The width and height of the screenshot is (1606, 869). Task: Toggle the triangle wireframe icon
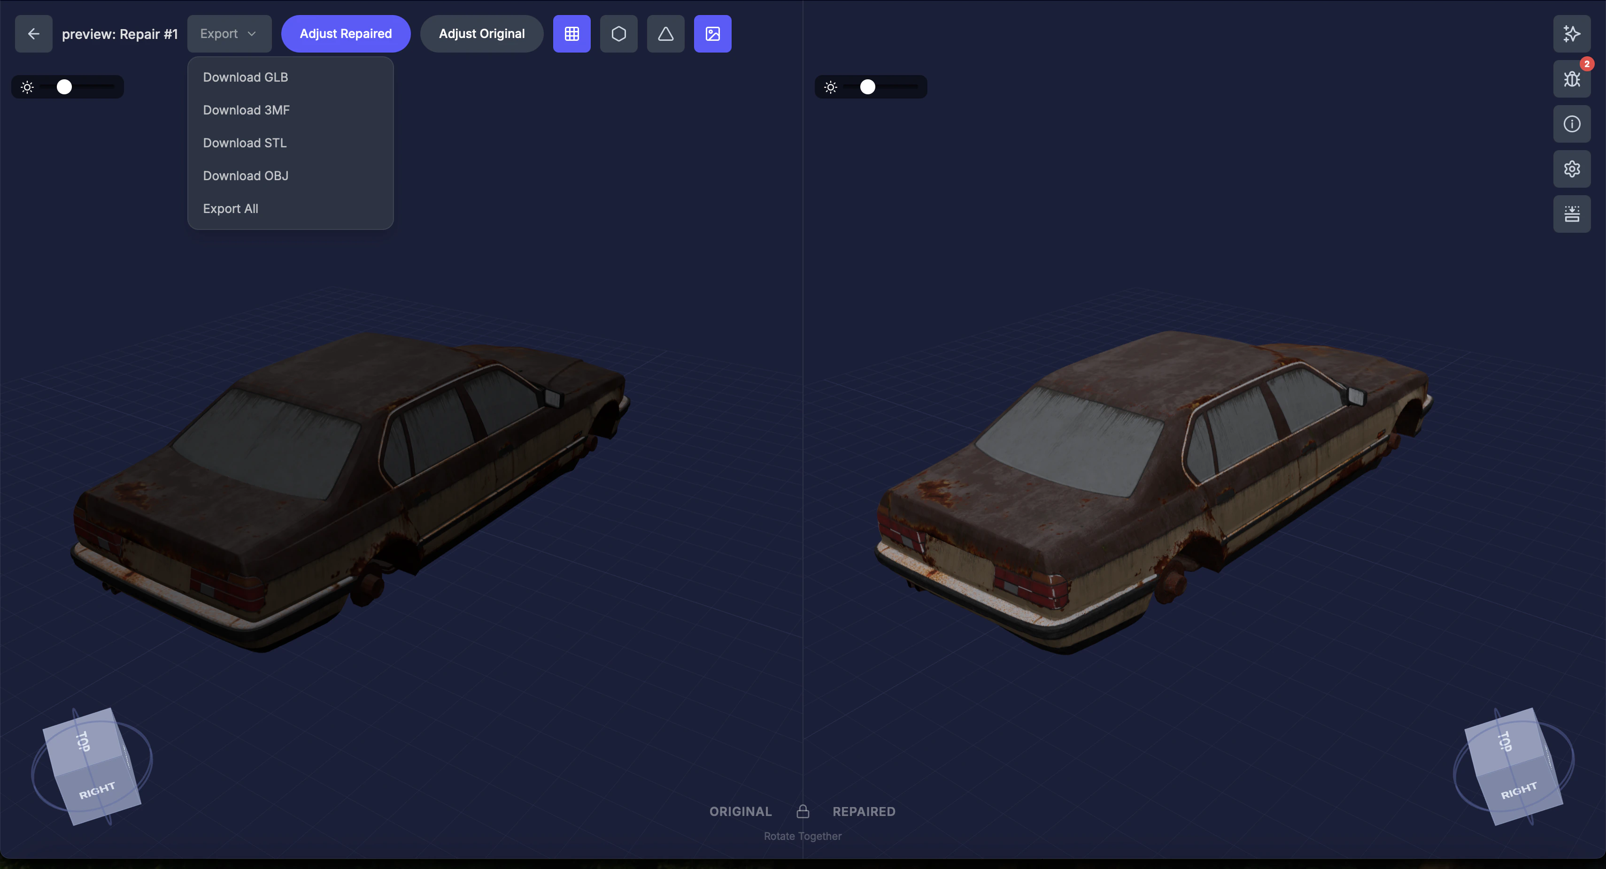click(x=665, y=34)
